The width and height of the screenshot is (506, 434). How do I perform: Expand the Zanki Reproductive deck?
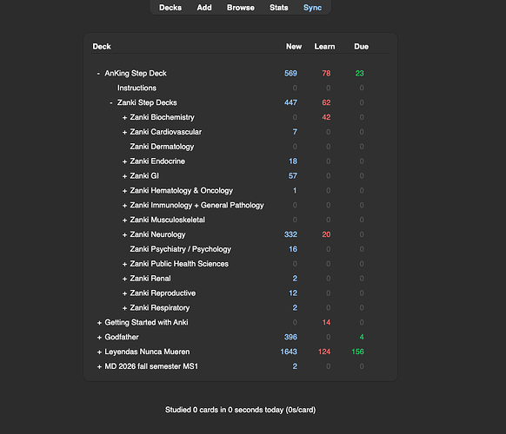(124, 293)
